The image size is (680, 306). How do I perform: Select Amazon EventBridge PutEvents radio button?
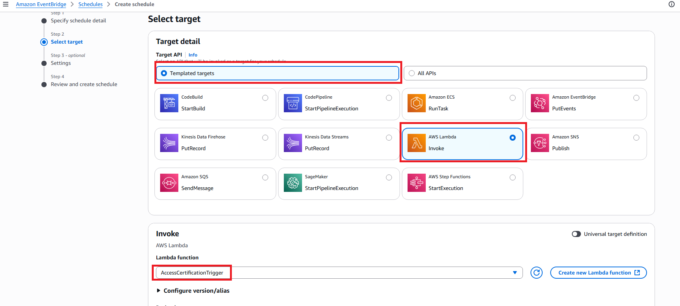[636, 98]
